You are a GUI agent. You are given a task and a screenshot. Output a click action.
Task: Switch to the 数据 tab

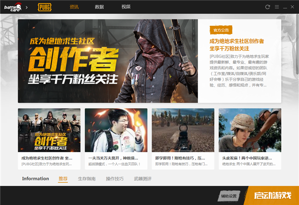99,7
